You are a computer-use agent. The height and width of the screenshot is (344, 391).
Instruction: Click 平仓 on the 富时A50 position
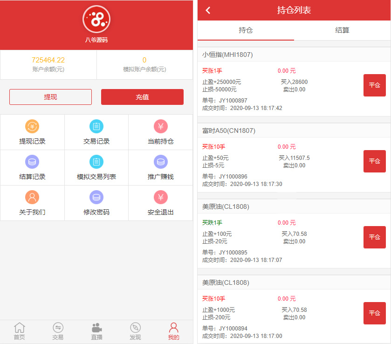click(x=374, y=161)
